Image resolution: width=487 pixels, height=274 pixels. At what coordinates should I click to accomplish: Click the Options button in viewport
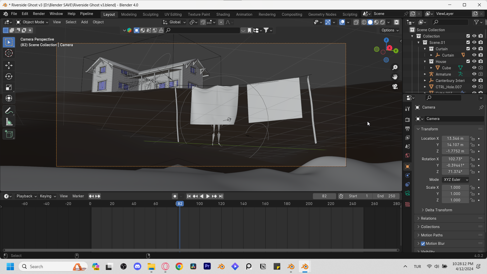click(x=390, y=30)
